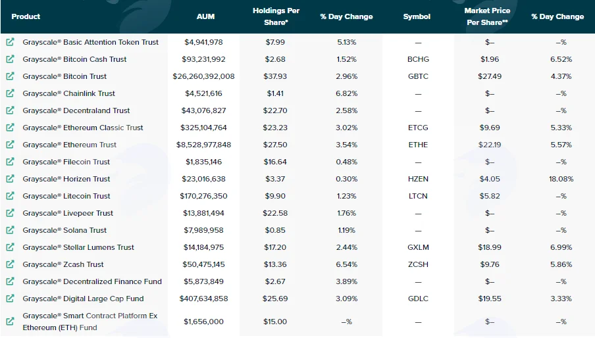595x338 pixels.
Task: Sort by the AUM column header
Action: (x=205, y=16)
